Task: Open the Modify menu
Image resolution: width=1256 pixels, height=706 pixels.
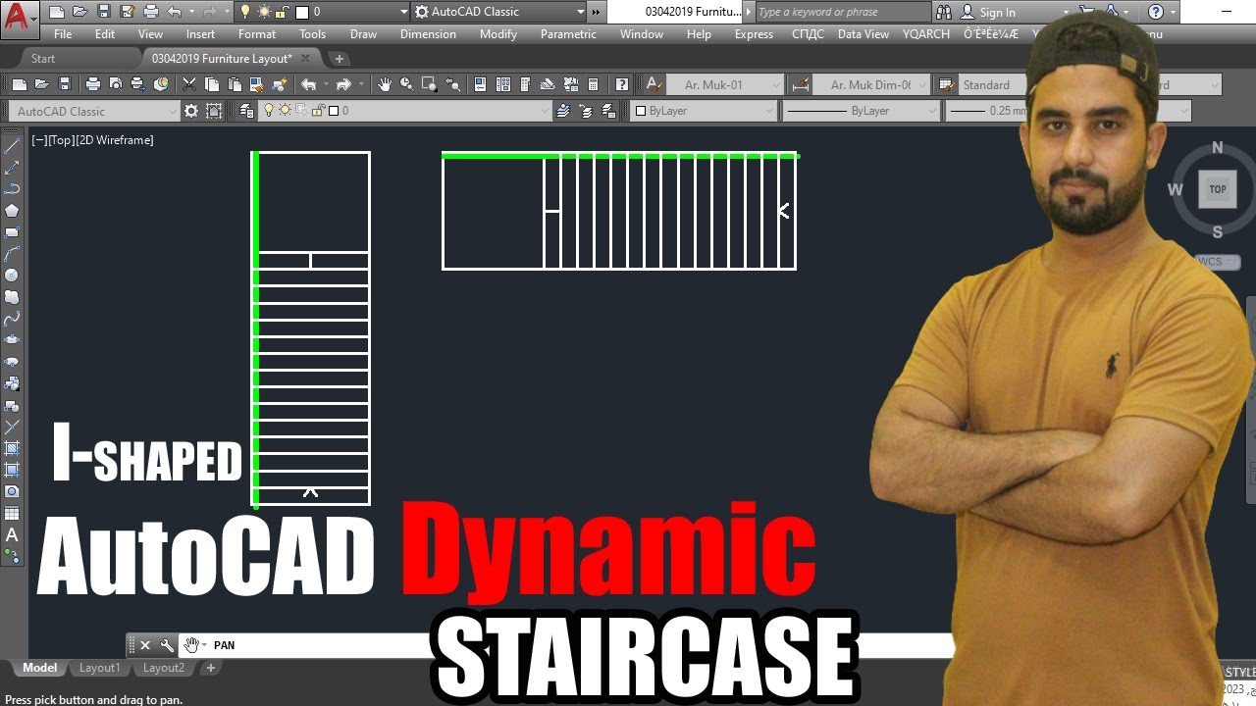Action: click(498, 34)
